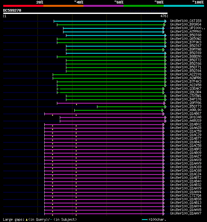Click the green ~80% identity legend segment
207x222 pixels.
(144, 6)
